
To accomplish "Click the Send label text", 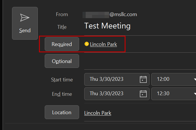I will point(25,30).
